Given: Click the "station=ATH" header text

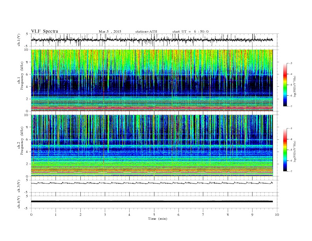Looking at the screenshot, I should coord(146,32).
